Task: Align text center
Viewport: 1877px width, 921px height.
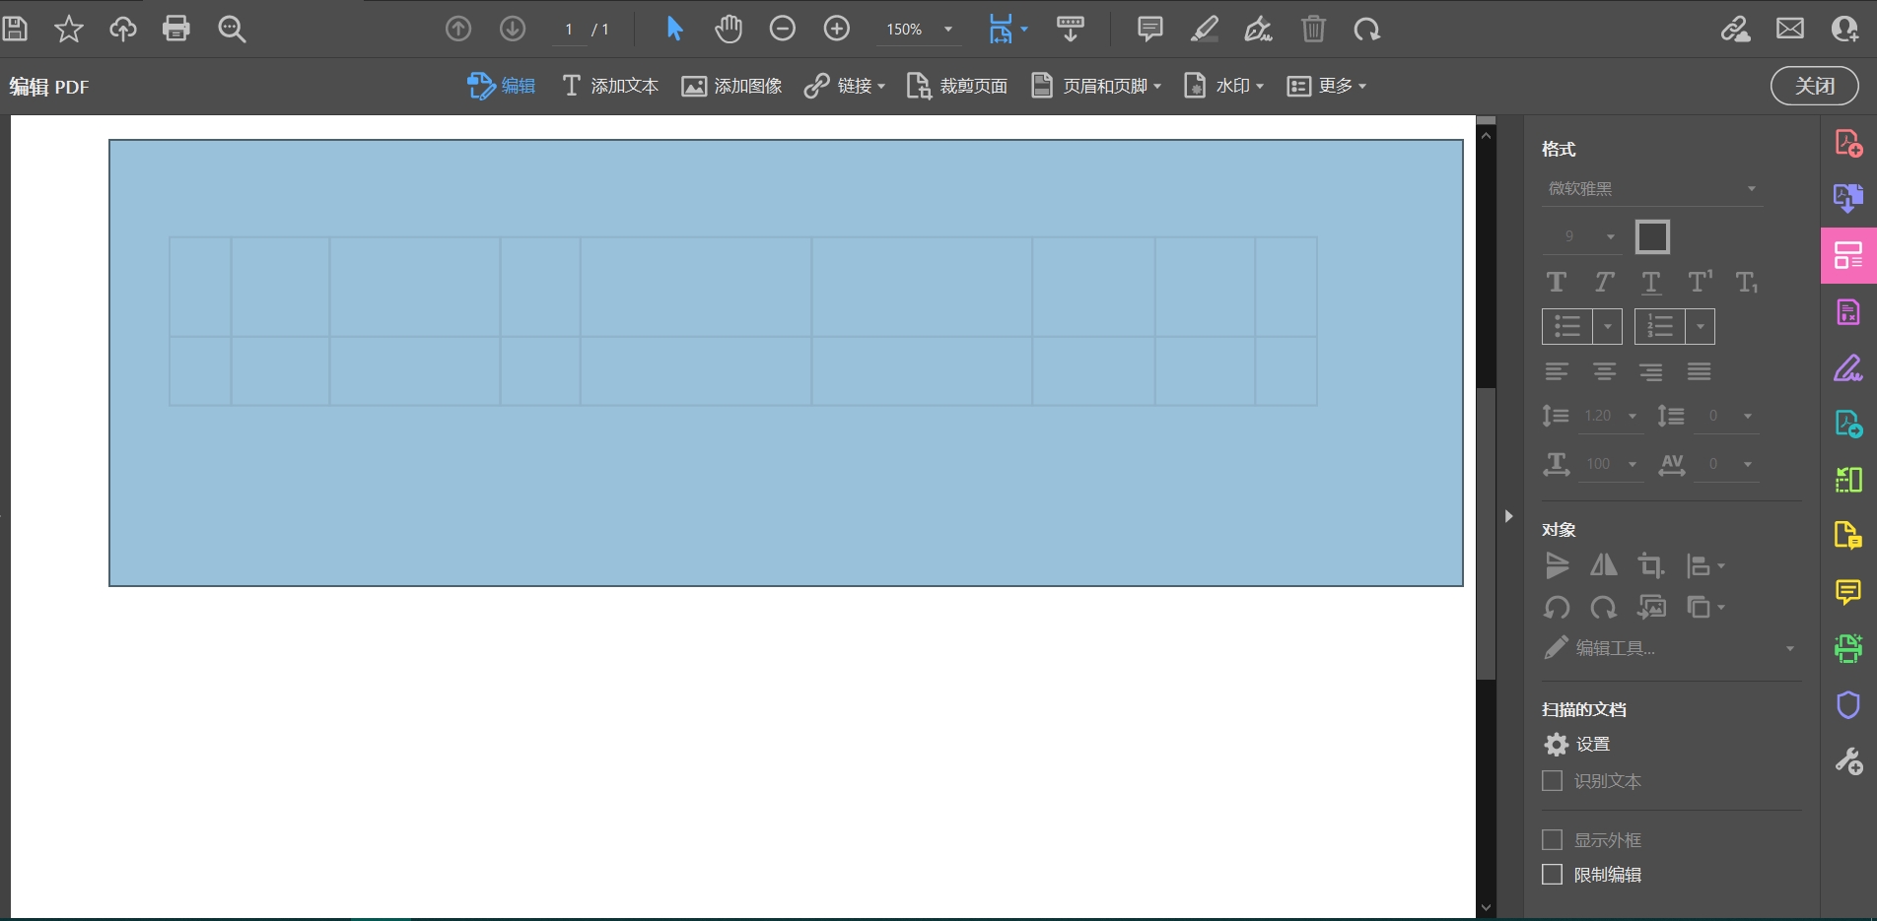Action: click(x=1604, y=371)
